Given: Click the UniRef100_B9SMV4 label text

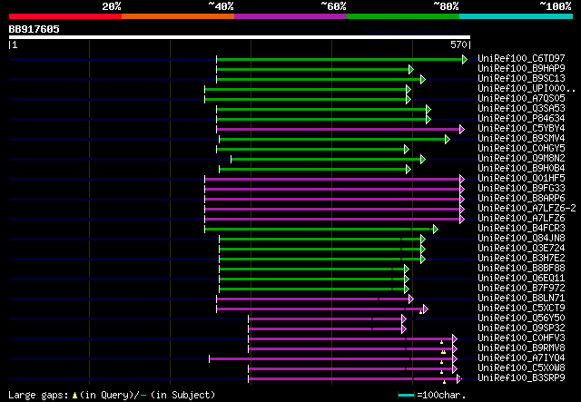Looking at the screenshot, I should (x=521, y=139).
